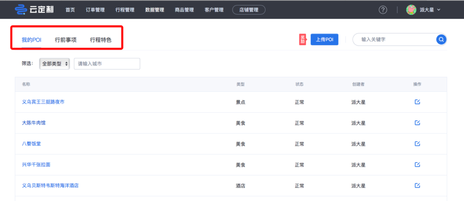The height and width of the screenshot is (201, 464).
Task: Go to 首页 in the top menu
Action: coord(70,10)
